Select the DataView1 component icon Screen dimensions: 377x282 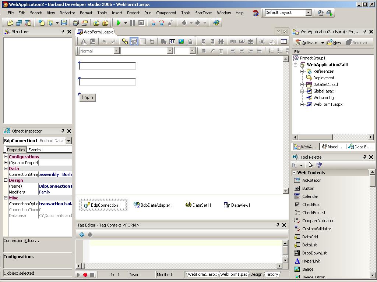point(227,205)
